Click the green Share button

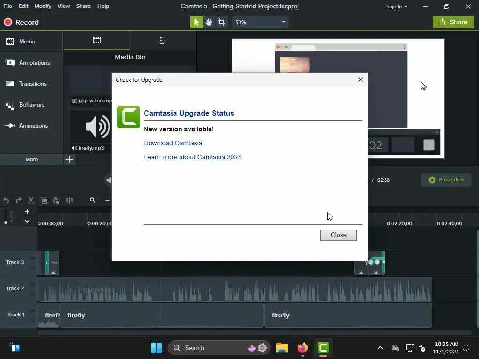point(453,22)
